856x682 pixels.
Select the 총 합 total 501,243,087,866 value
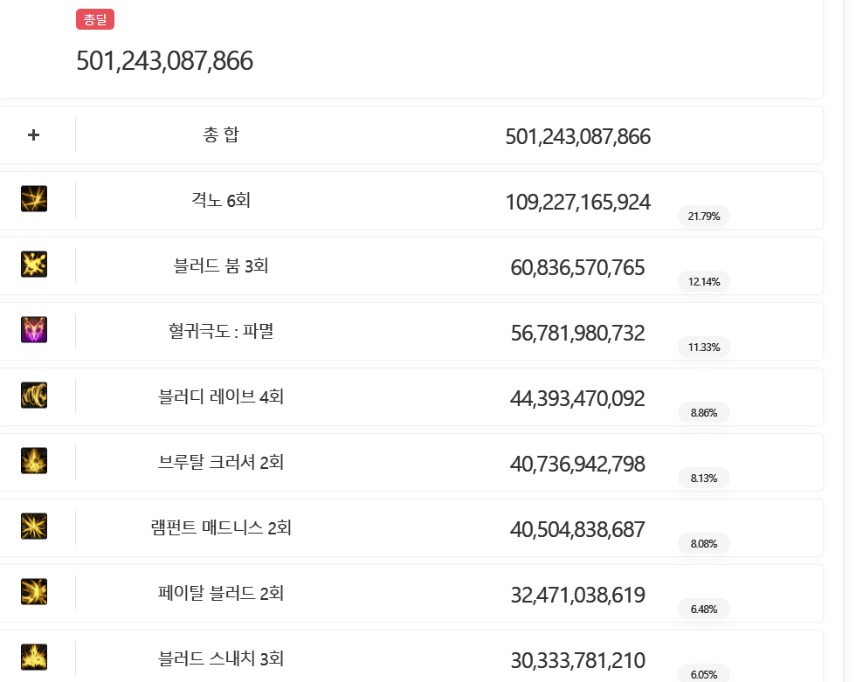(577, 137)
